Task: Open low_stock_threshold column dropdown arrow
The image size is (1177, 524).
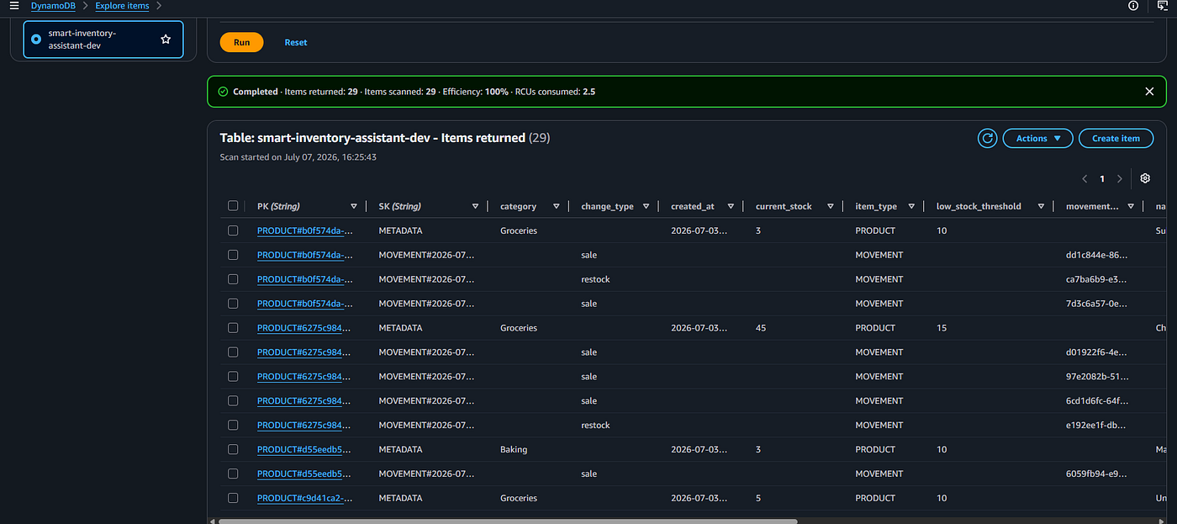Action: pyautogui.click(x=1041, y=206)
